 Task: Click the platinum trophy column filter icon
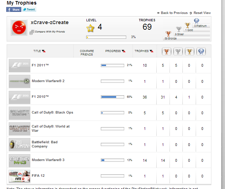(202, 52)
